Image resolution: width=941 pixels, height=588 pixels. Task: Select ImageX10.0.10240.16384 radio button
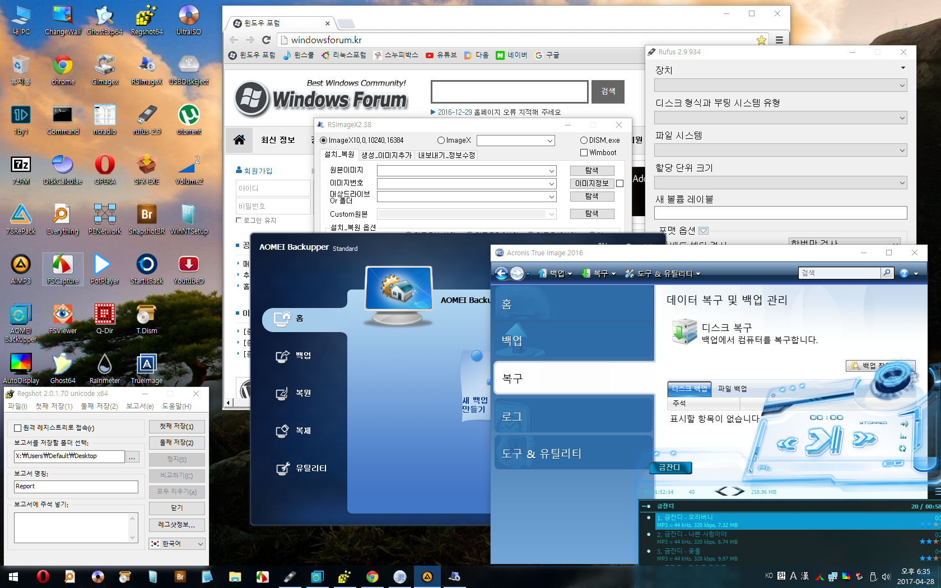click(x=323, y=141)
